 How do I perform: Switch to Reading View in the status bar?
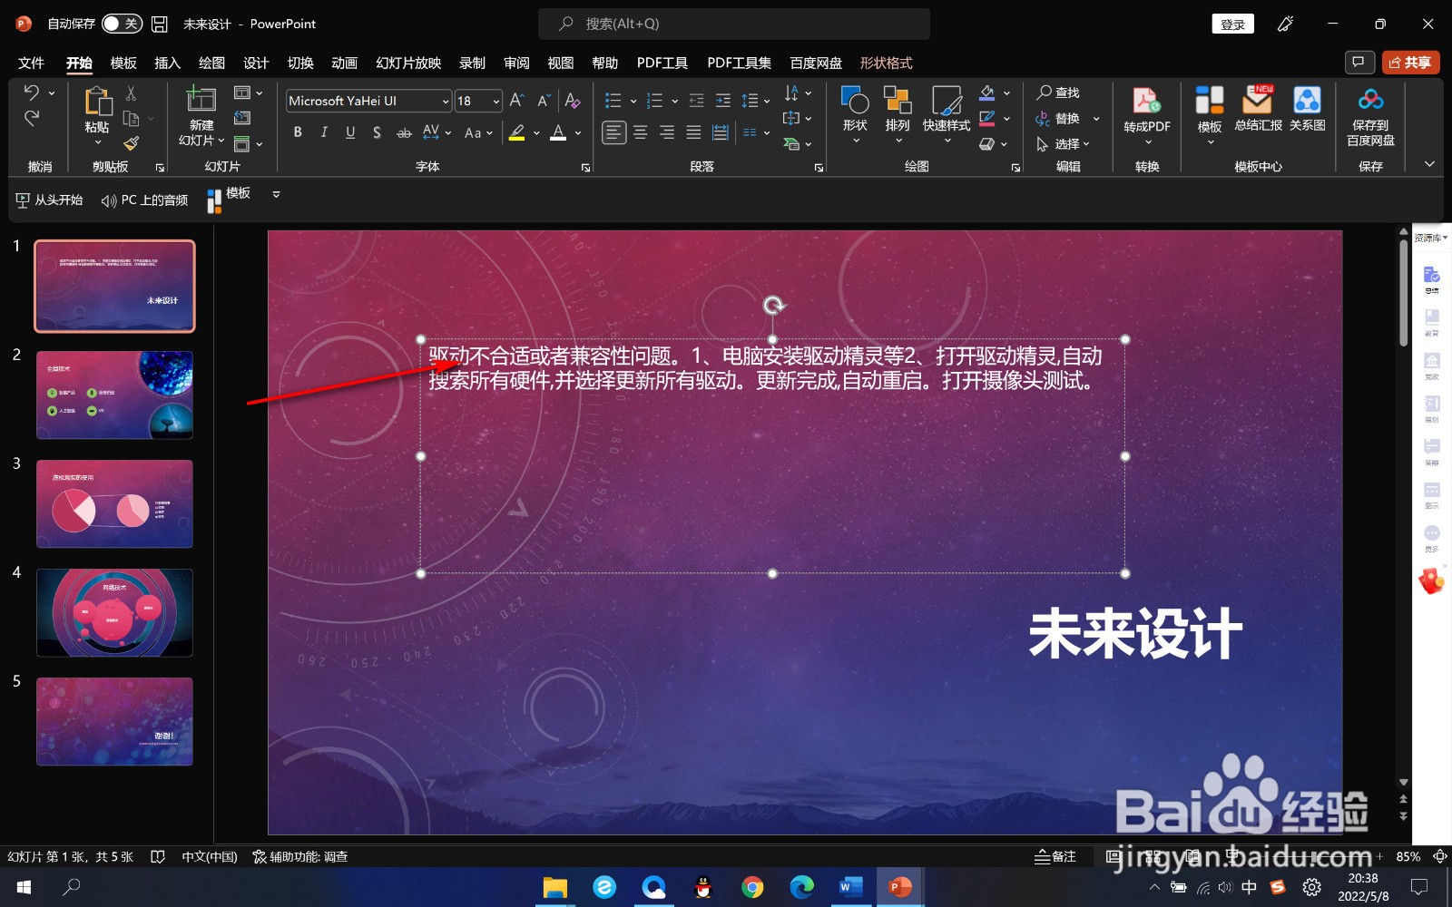click(x=1192, y=856)
